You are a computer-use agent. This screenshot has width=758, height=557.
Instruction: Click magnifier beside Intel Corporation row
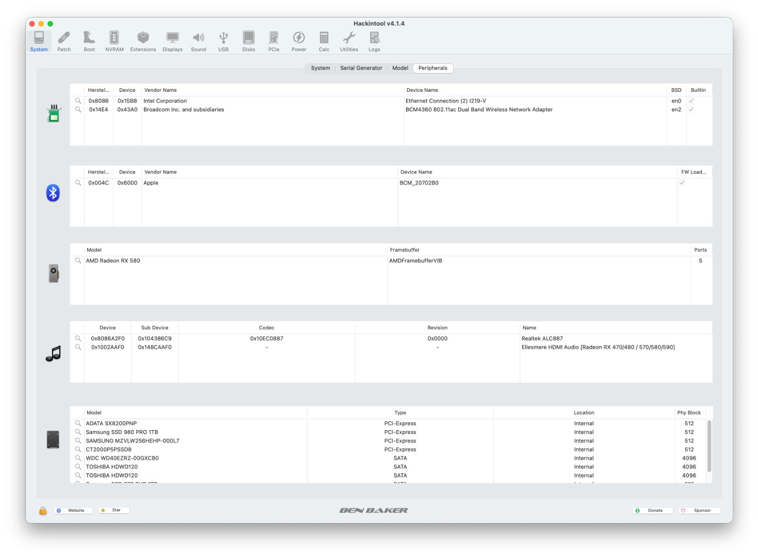(78, 101)
